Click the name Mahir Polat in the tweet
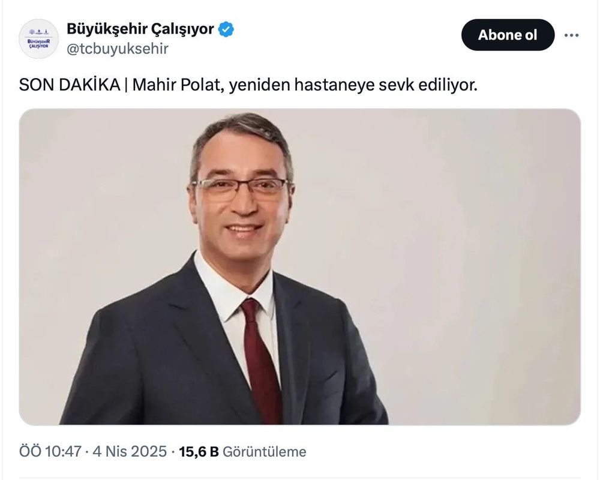Viewport: 600px width, 480px height. [178, 85]
